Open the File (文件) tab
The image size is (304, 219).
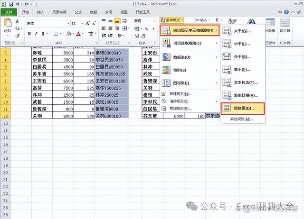pyautogui.click(x=9, y=12)
